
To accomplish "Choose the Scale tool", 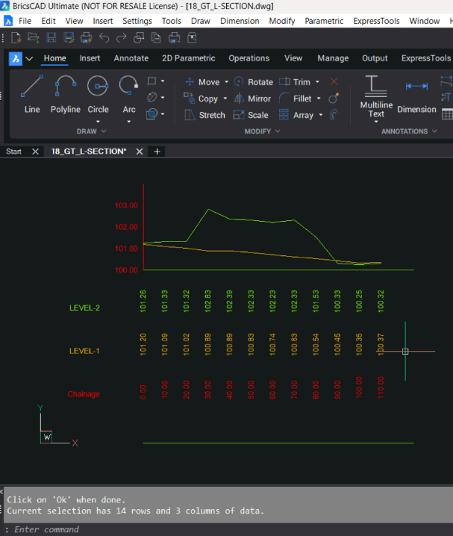I will (x=251, y=115).
